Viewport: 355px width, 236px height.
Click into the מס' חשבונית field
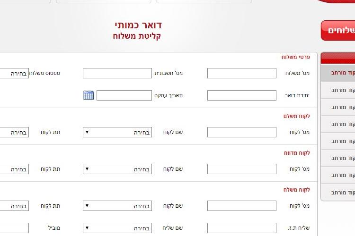click(x=117, y=73)
